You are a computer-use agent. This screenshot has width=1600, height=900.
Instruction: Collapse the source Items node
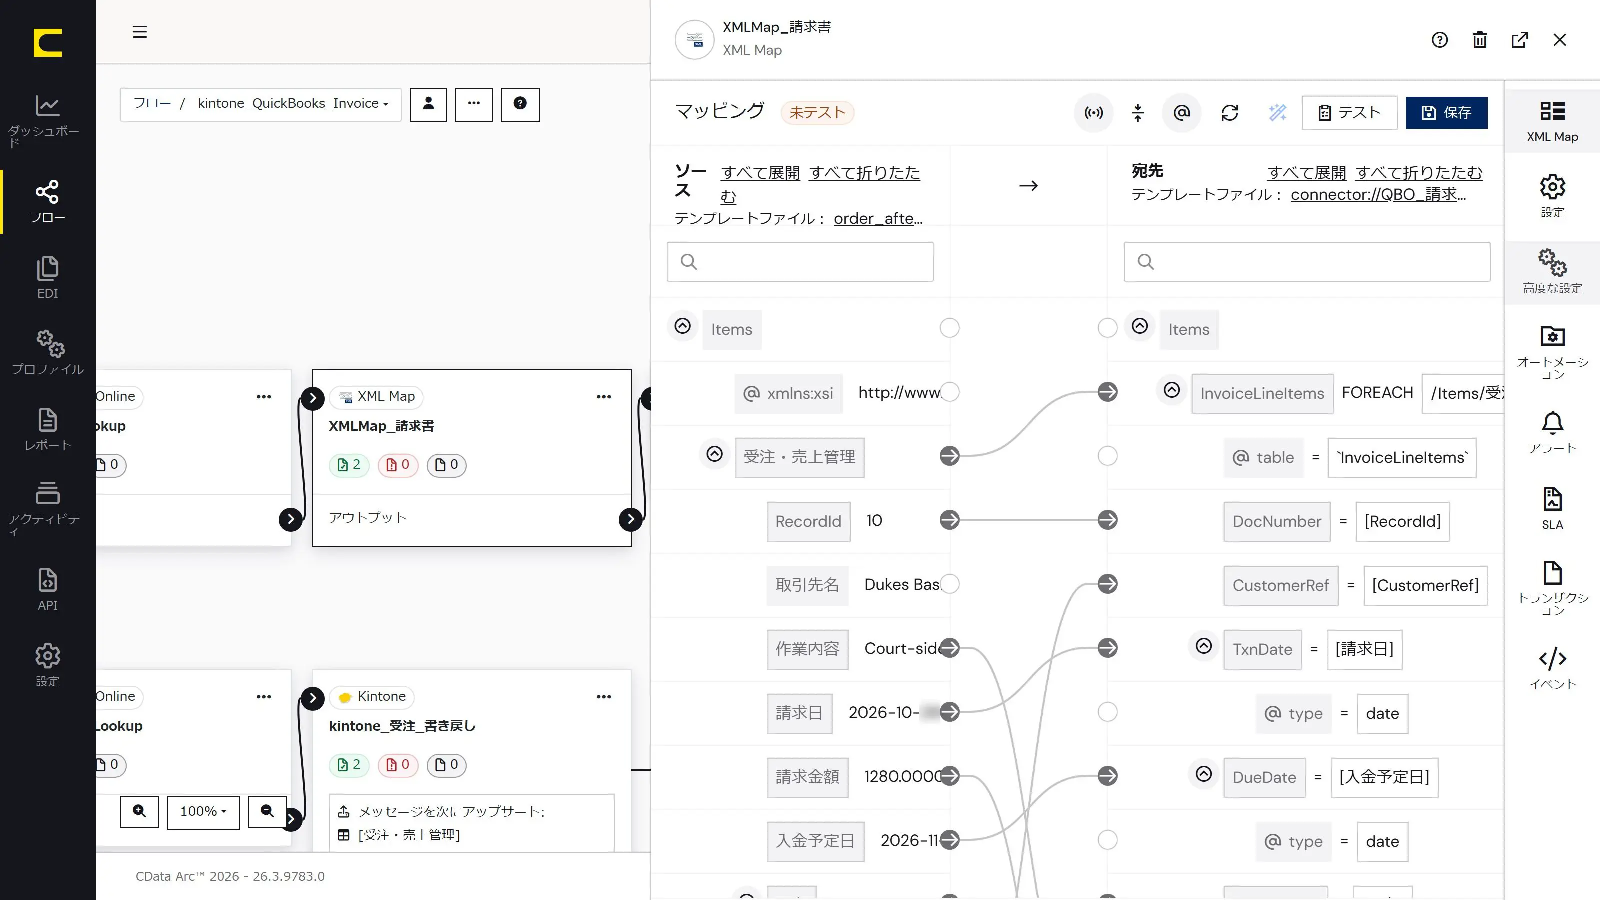pos(682,326)
